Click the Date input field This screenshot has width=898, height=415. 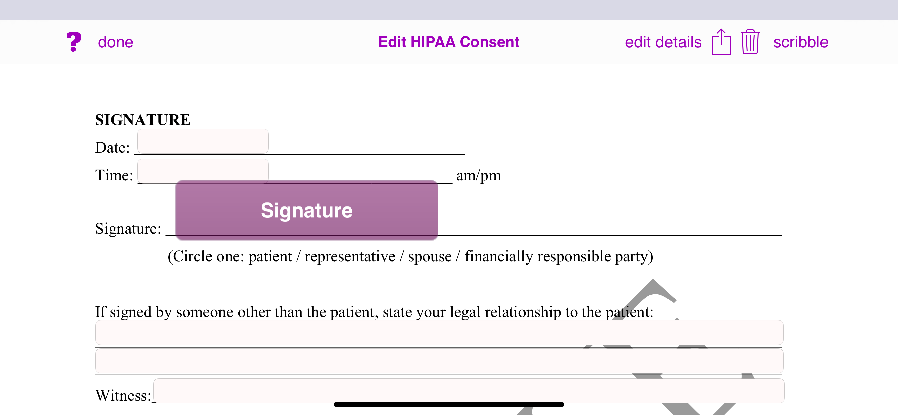[203, 141]
